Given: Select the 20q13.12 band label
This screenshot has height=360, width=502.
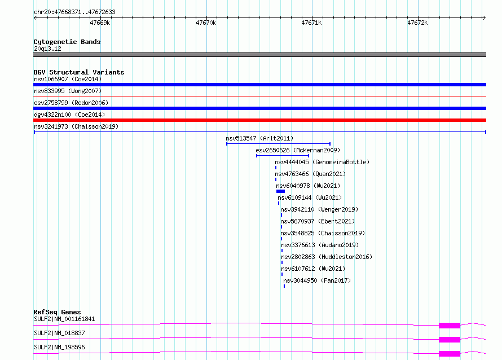Looking at the screenshot, I should click(x=47, y=49).
